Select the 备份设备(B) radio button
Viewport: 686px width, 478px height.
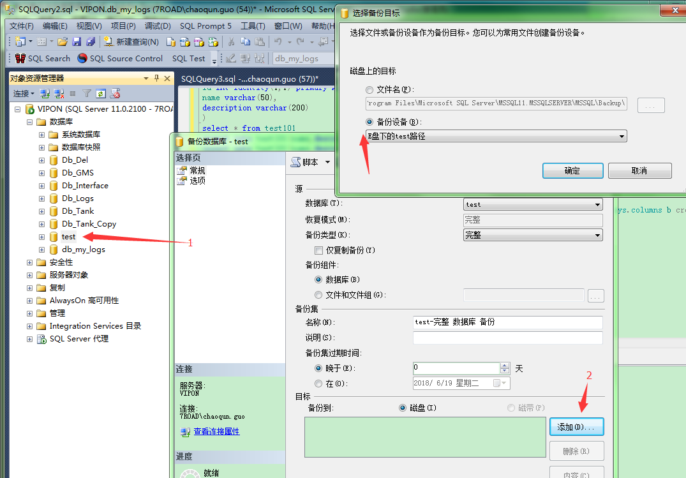click(x=369, y=122)
